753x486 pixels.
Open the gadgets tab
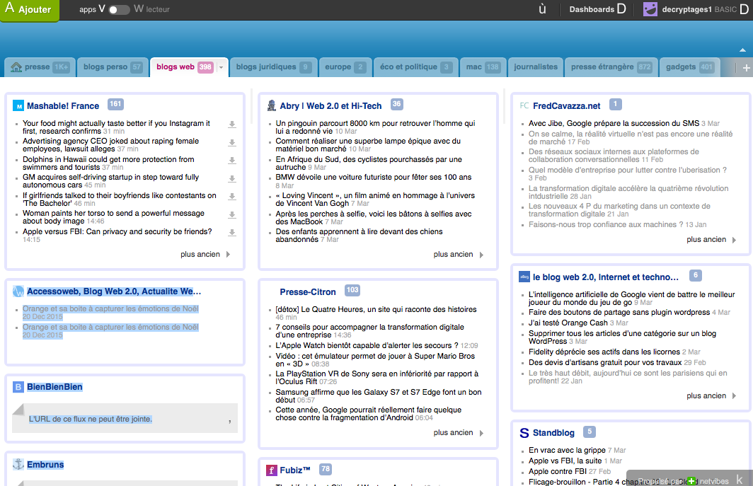point(689,67)
